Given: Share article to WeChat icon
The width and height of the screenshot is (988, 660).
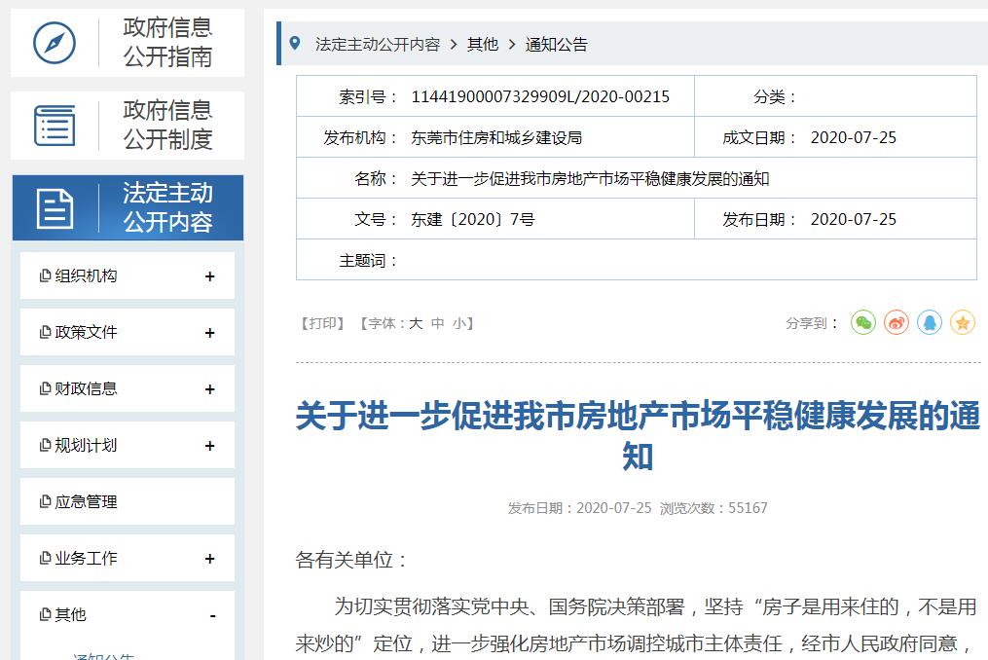Looking at the screenshot, I should coord(863,322).
